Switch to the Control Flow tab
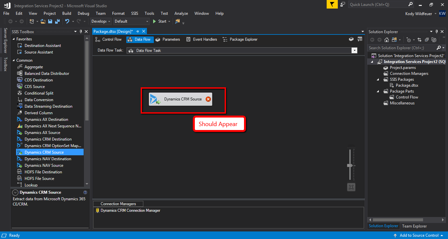The height and width of the screenshot is (239, 448). point(108,39)
